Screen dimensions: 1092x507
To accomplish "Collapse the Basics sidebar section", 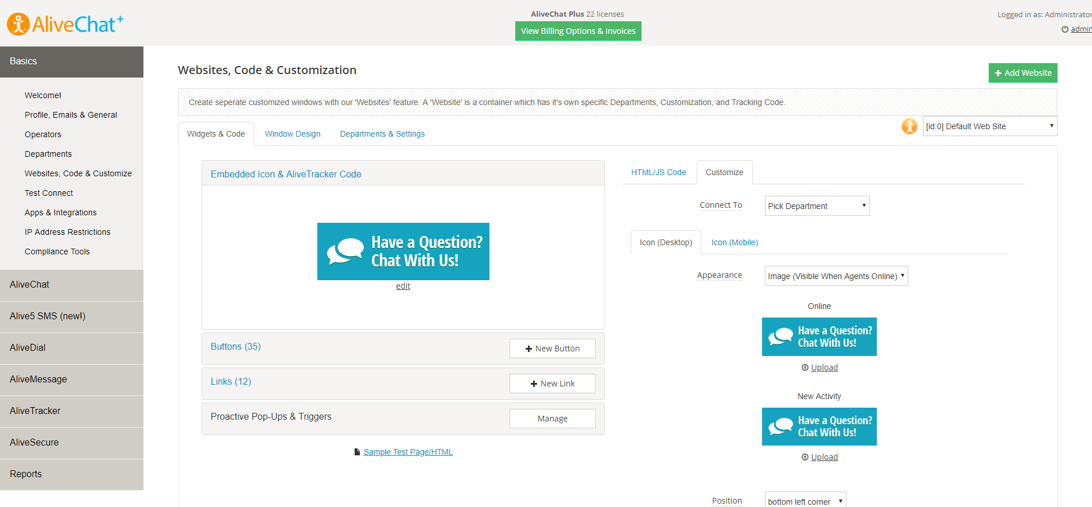I will [72, 62].
